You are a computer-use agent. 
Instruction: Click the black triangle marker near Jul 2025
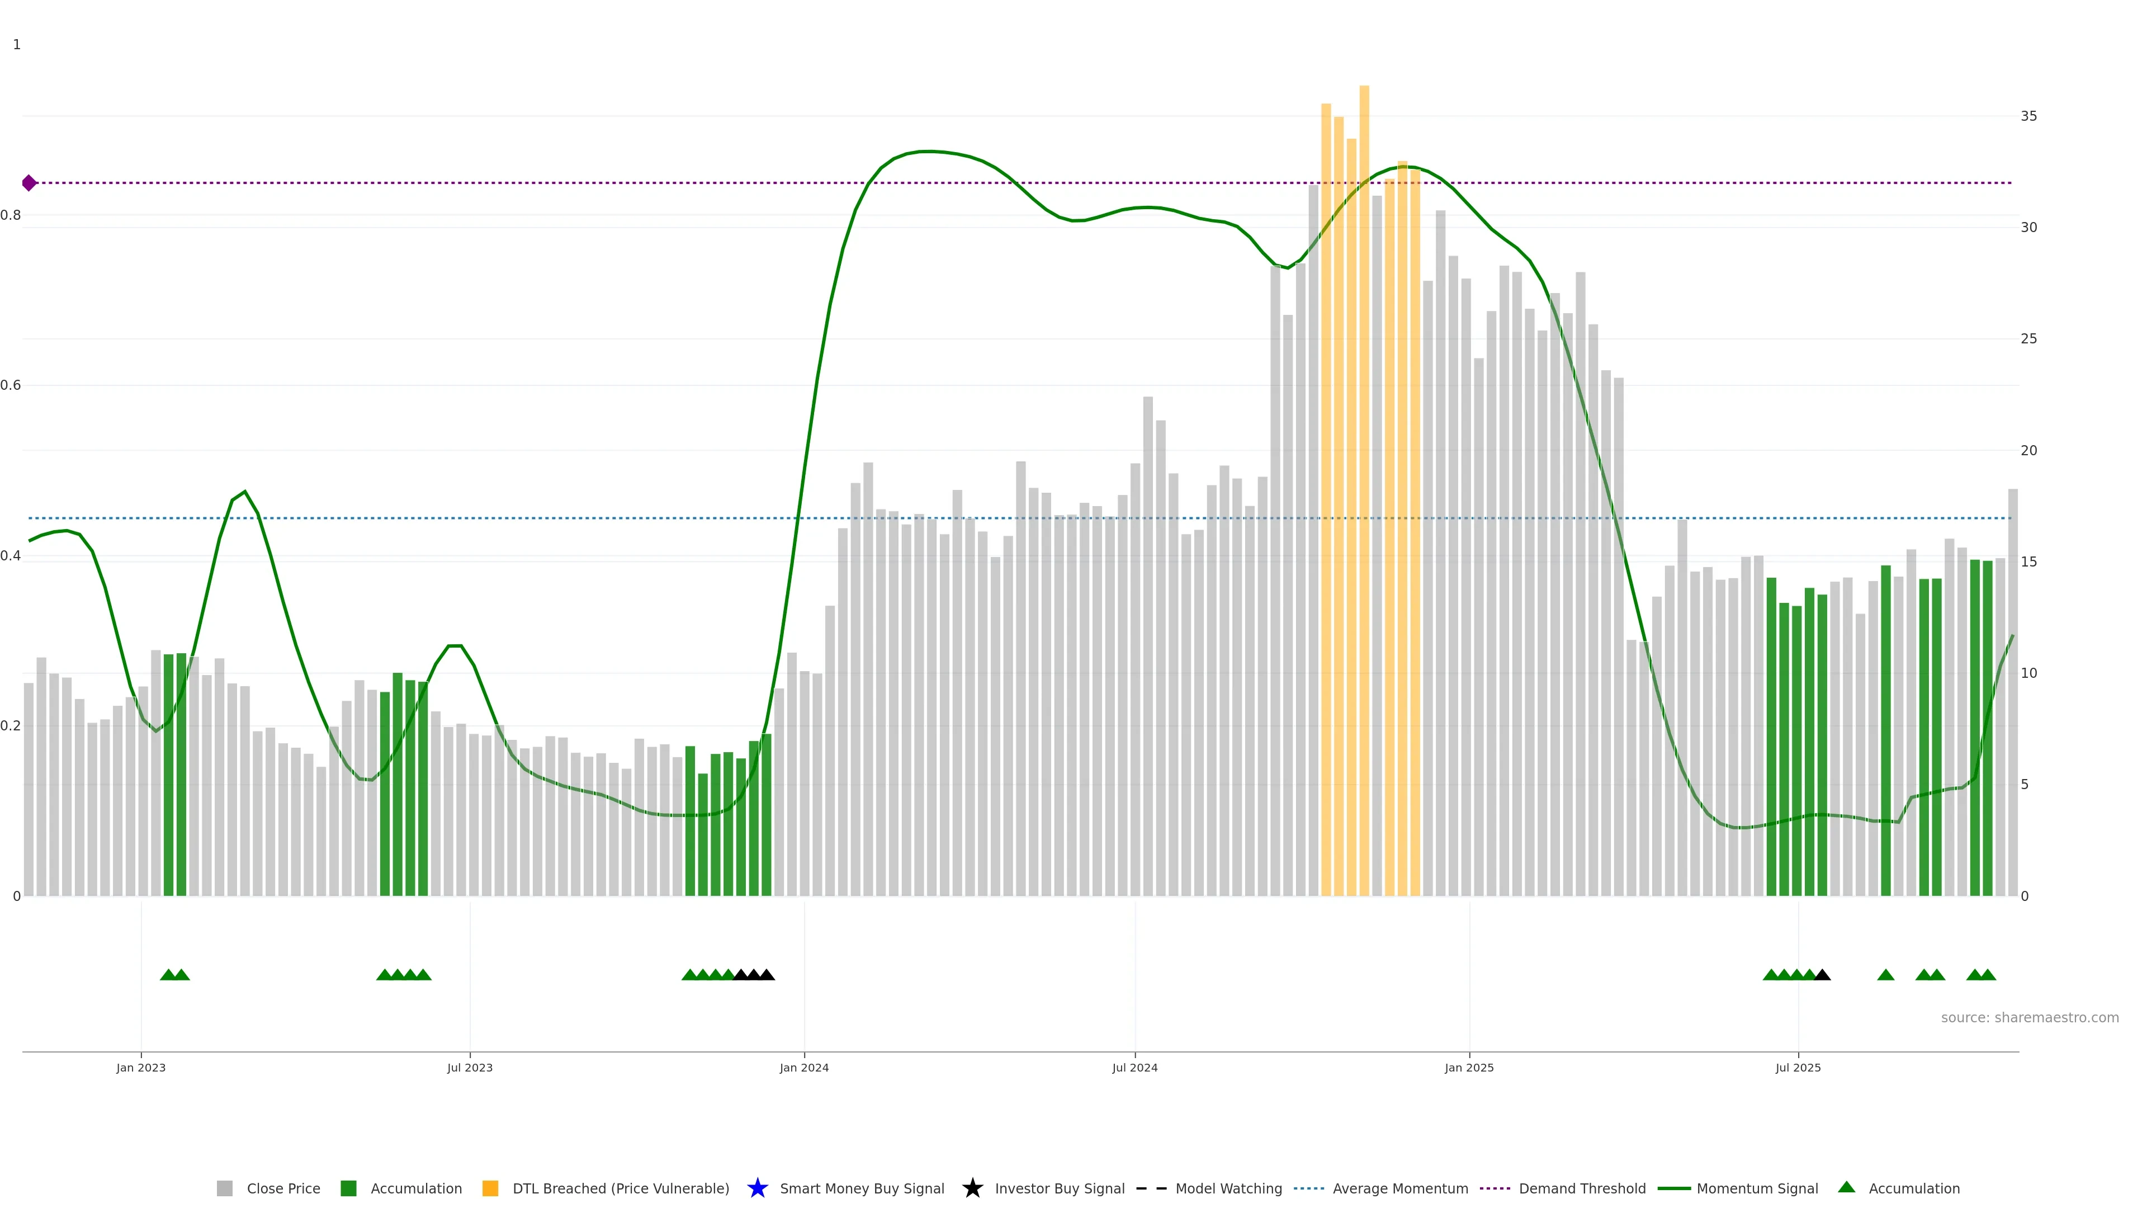pos(1822,975)
